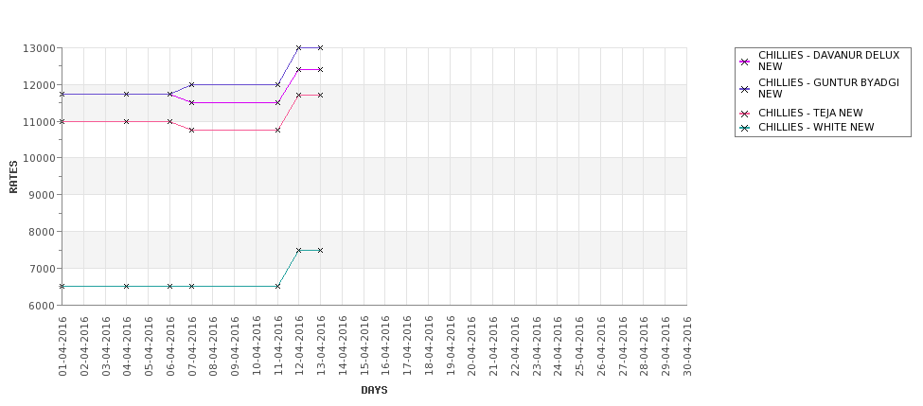Select the CHILLIES - WHITE NEW legend label

coord(816,127)
